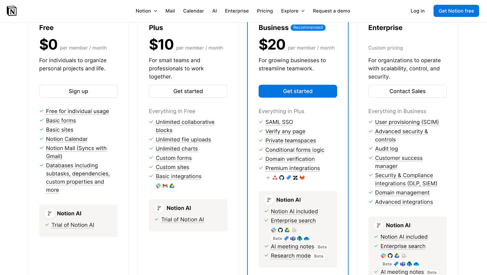The image size is (487, 275).
Task: Click Google Drive icon under Enterprise plan Enterprise search
Action: 397,256
